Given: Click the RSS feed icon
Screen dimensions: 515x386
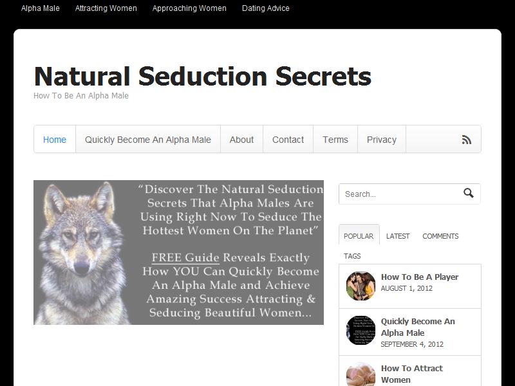Looking at the screenshot, I should coord(466,140).
